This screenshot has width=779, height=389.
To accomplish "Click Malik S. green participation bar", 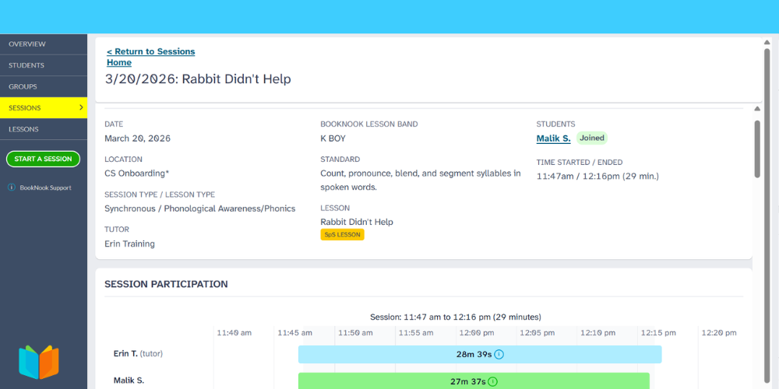I will click(474, 381).
